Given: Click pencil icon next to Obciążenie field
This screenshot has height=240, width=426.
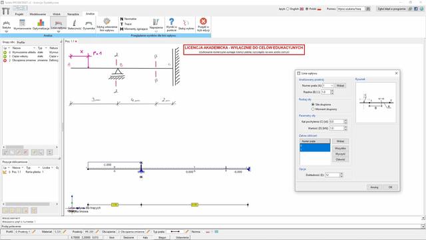Looking at the screenshot, I should [148, 232].
